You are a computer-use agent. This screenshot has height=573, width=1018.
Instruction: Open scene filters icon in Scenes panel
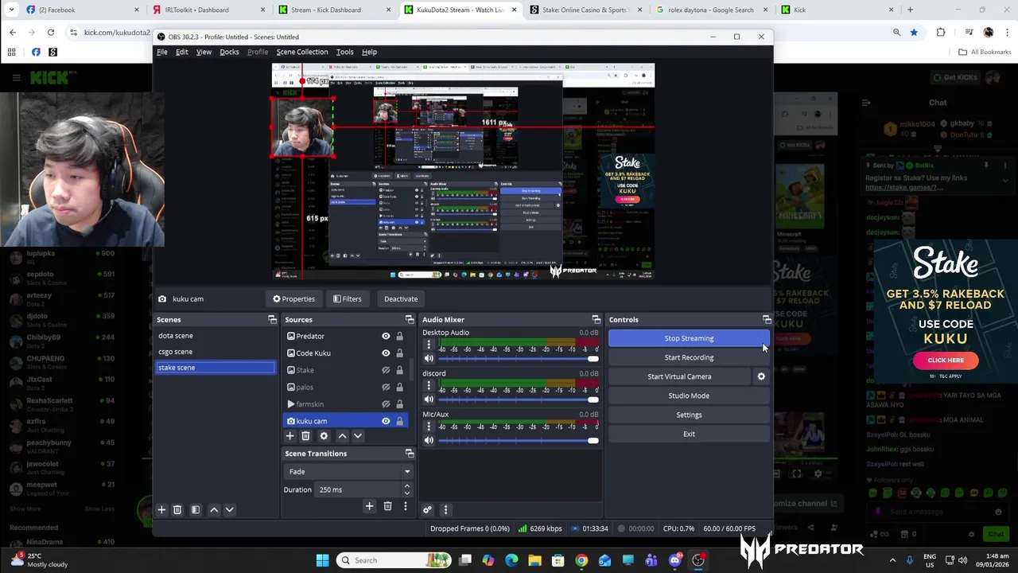tap(196, 509)
